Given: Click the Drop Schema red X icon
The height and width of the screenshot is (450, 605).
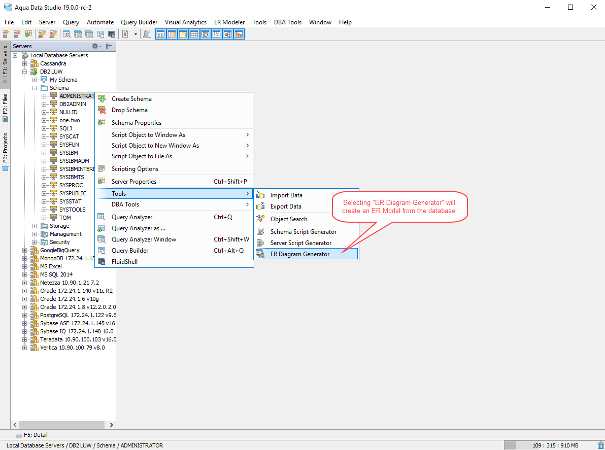Looking at the screenshot, I should (x=102, y=110).
